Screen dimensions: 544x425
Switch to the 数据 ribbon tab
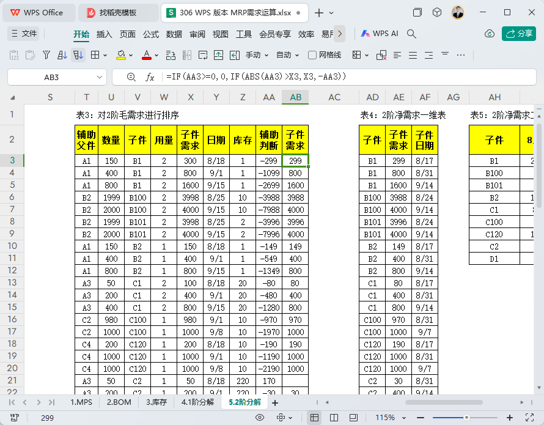(174, 34)
